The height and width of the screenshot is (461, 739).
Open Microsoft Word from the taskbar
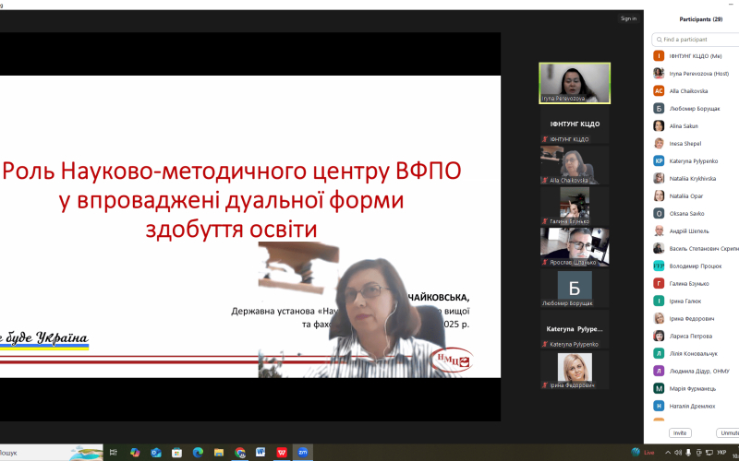click(x=260, y=453)
